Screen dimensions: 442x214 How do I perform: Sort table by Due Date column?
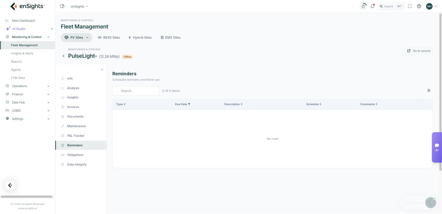coord(183,104)
